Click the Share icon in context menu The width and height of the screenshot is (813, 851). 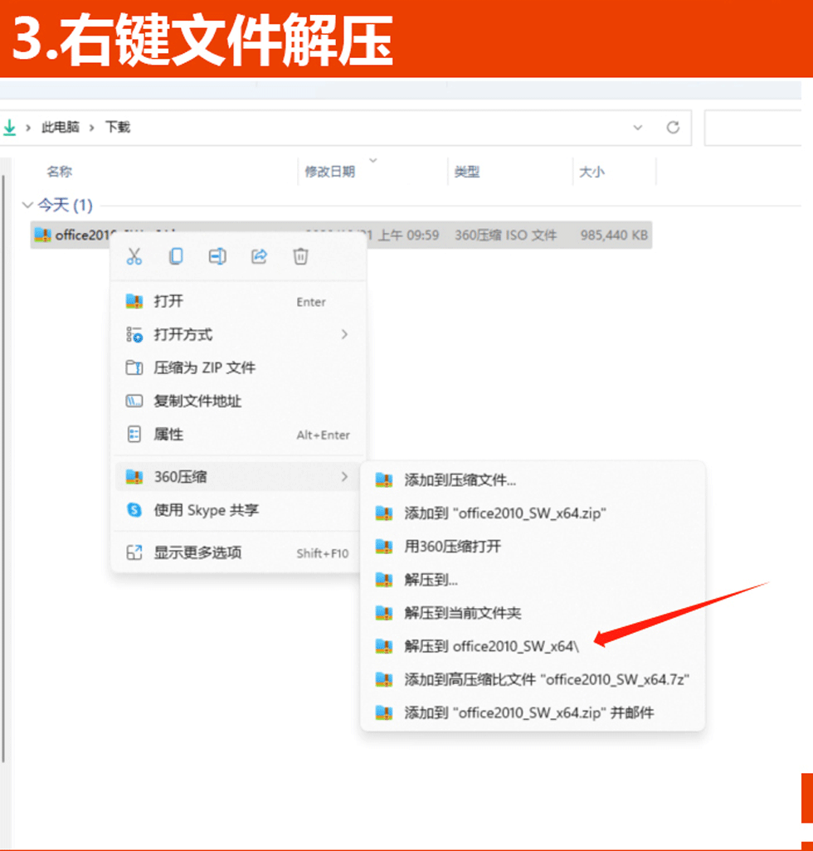[260, 256]
